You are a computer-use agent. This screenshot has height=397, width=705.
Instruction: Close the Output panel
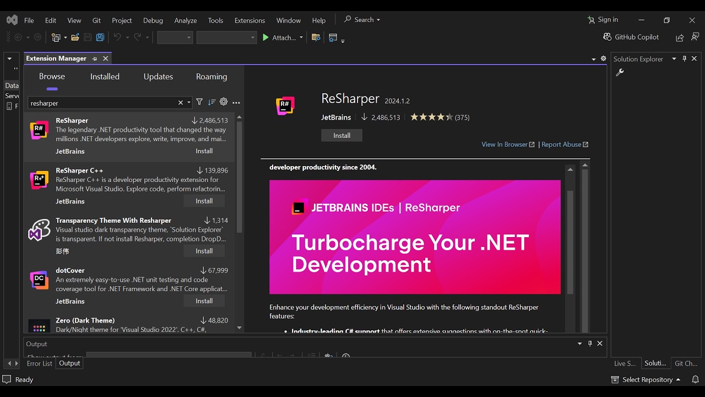600,344
